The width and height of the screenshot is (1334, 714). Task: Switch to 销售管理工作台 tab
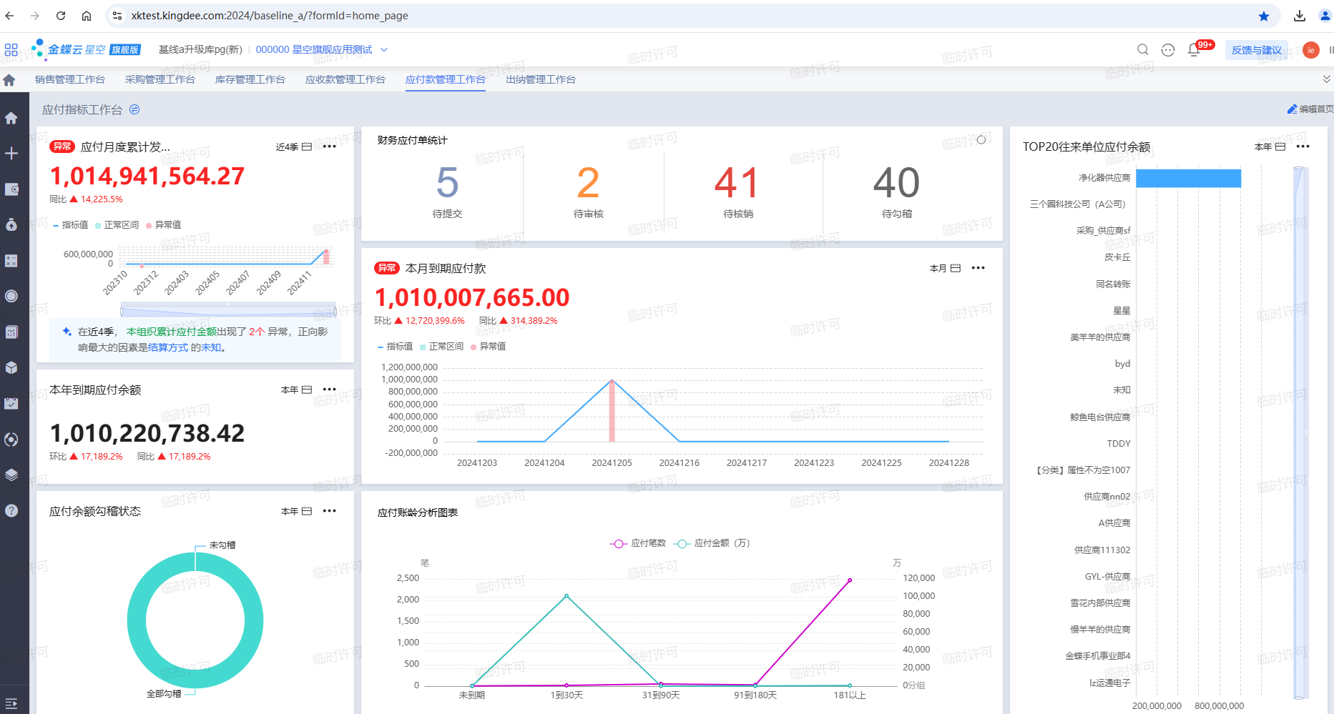click(70, 79)
